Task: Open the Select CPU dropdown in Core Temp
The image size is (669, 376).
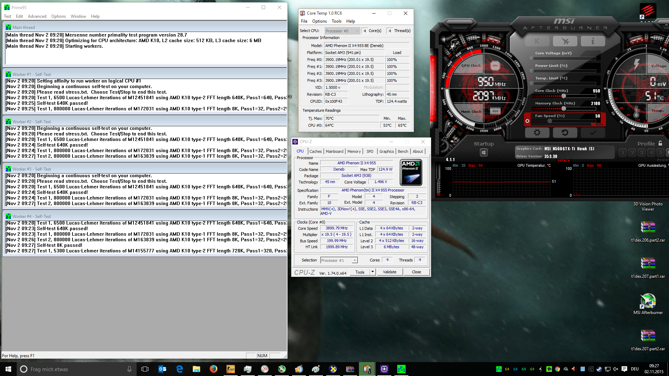Action: (342, 31)
